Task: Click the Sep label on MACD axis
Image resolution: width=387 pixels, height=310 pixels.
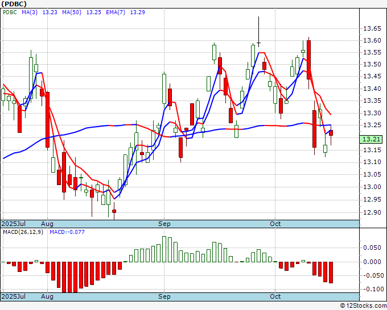Action: tap(164, 296)
